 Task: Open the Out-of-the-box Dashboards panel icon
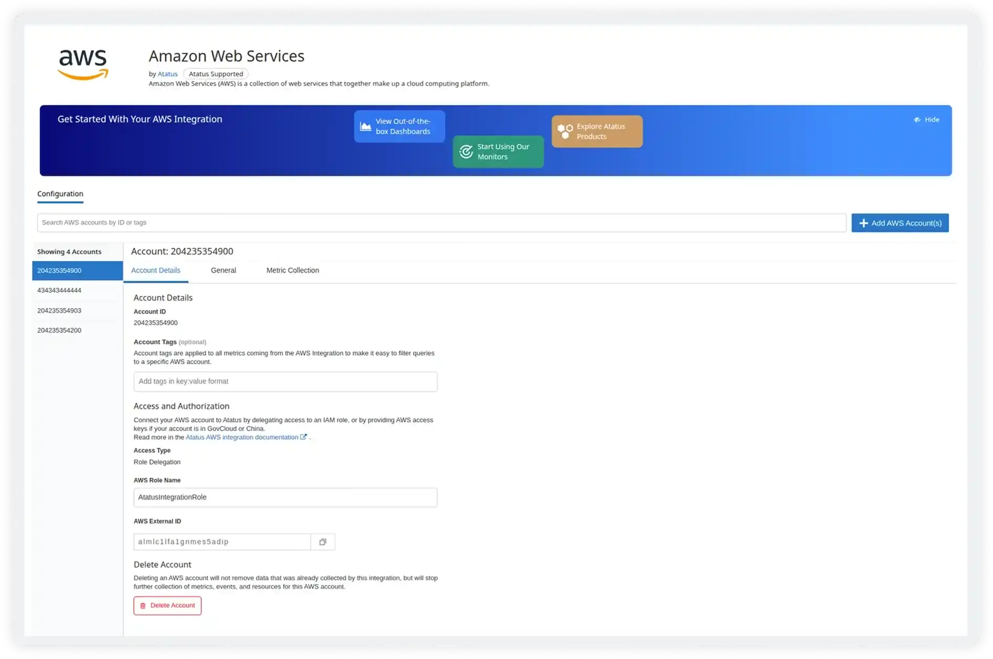pos(365,126)
